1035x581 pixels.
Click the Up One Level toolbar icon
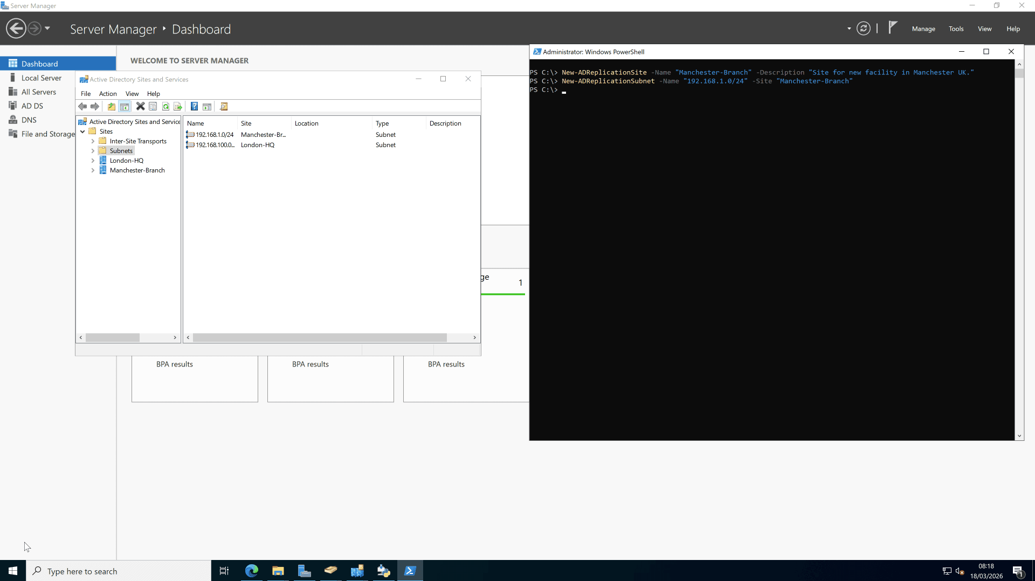point(111,106)
